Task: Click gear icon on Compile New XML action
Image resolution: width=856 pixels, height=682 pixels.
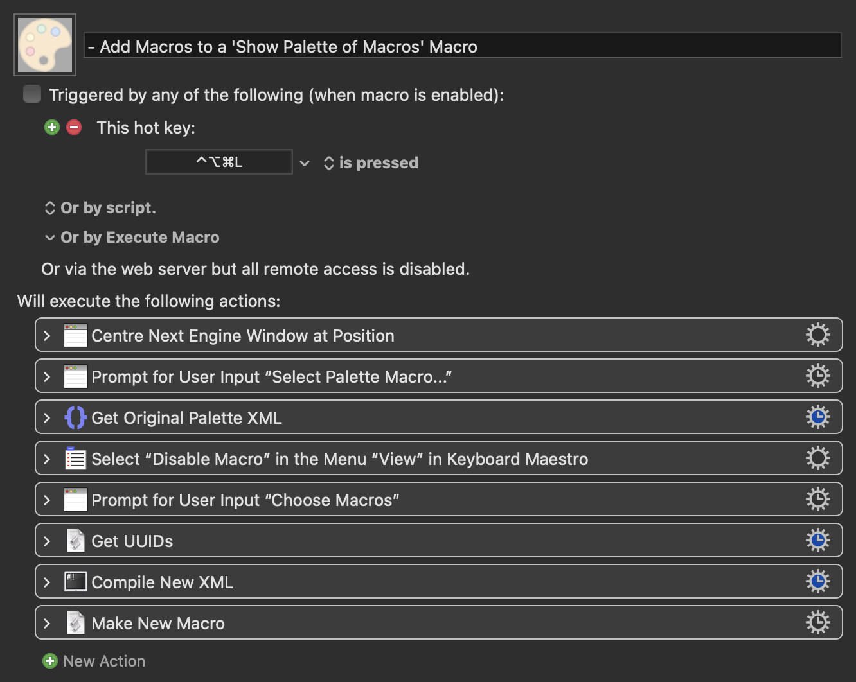Action: [x=817, y=582]
